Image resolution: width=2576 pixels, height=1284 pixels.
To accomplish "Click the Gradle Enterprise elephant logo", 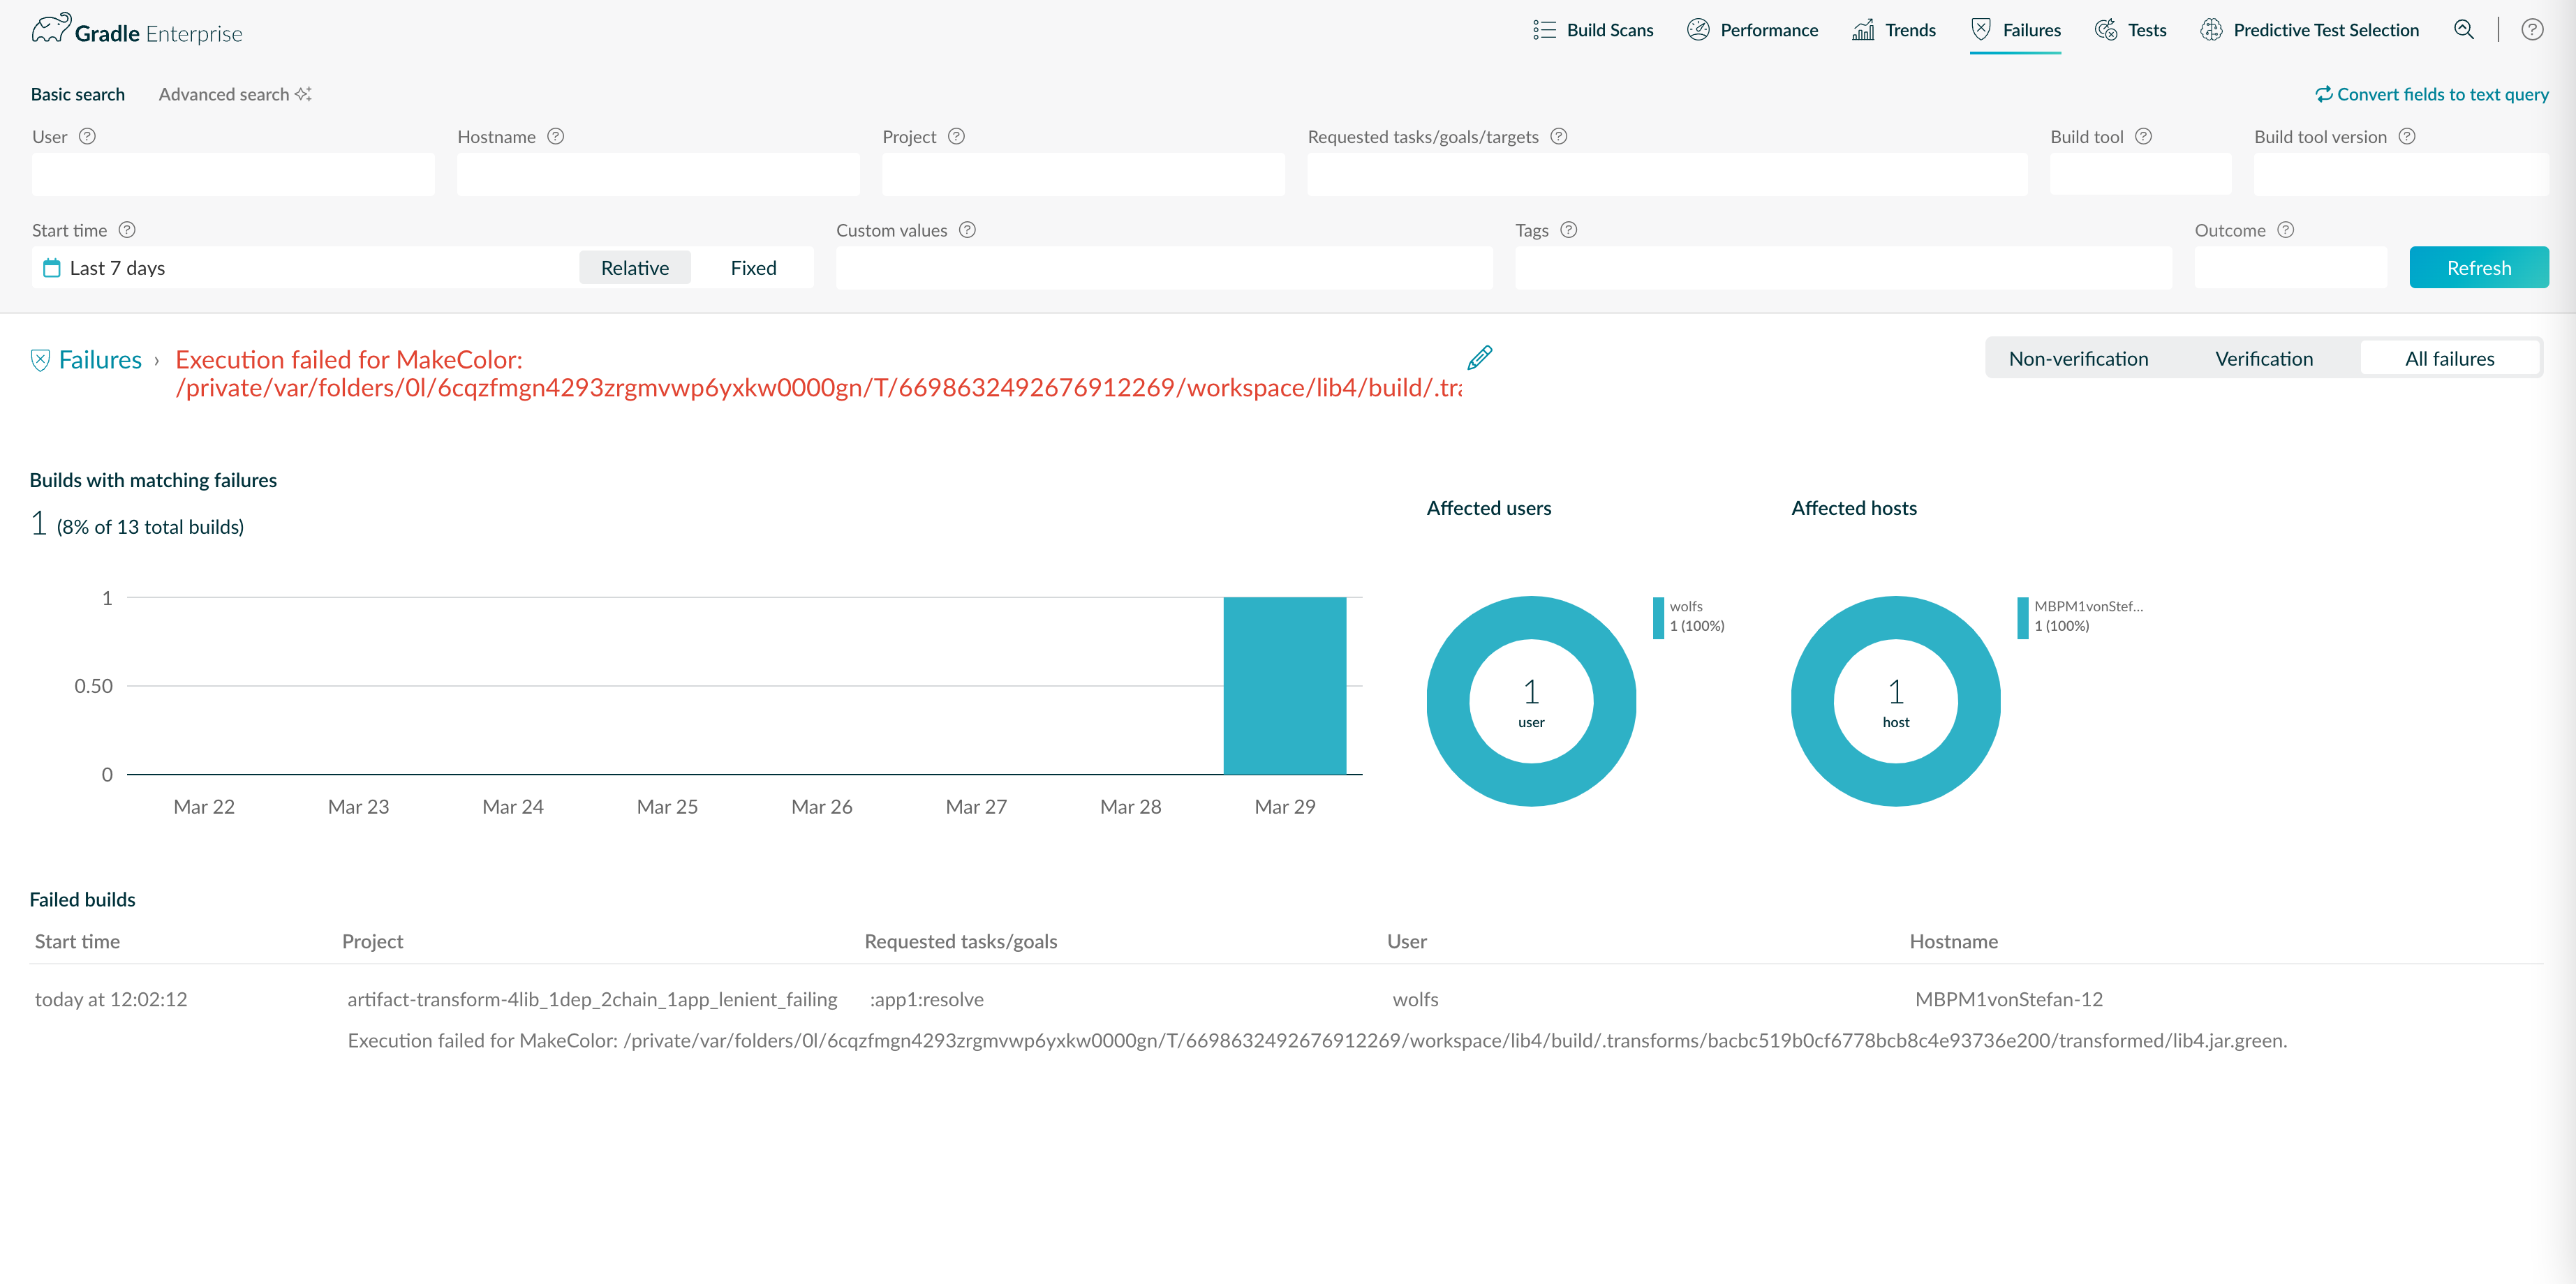I will click(x=51, y=29).
